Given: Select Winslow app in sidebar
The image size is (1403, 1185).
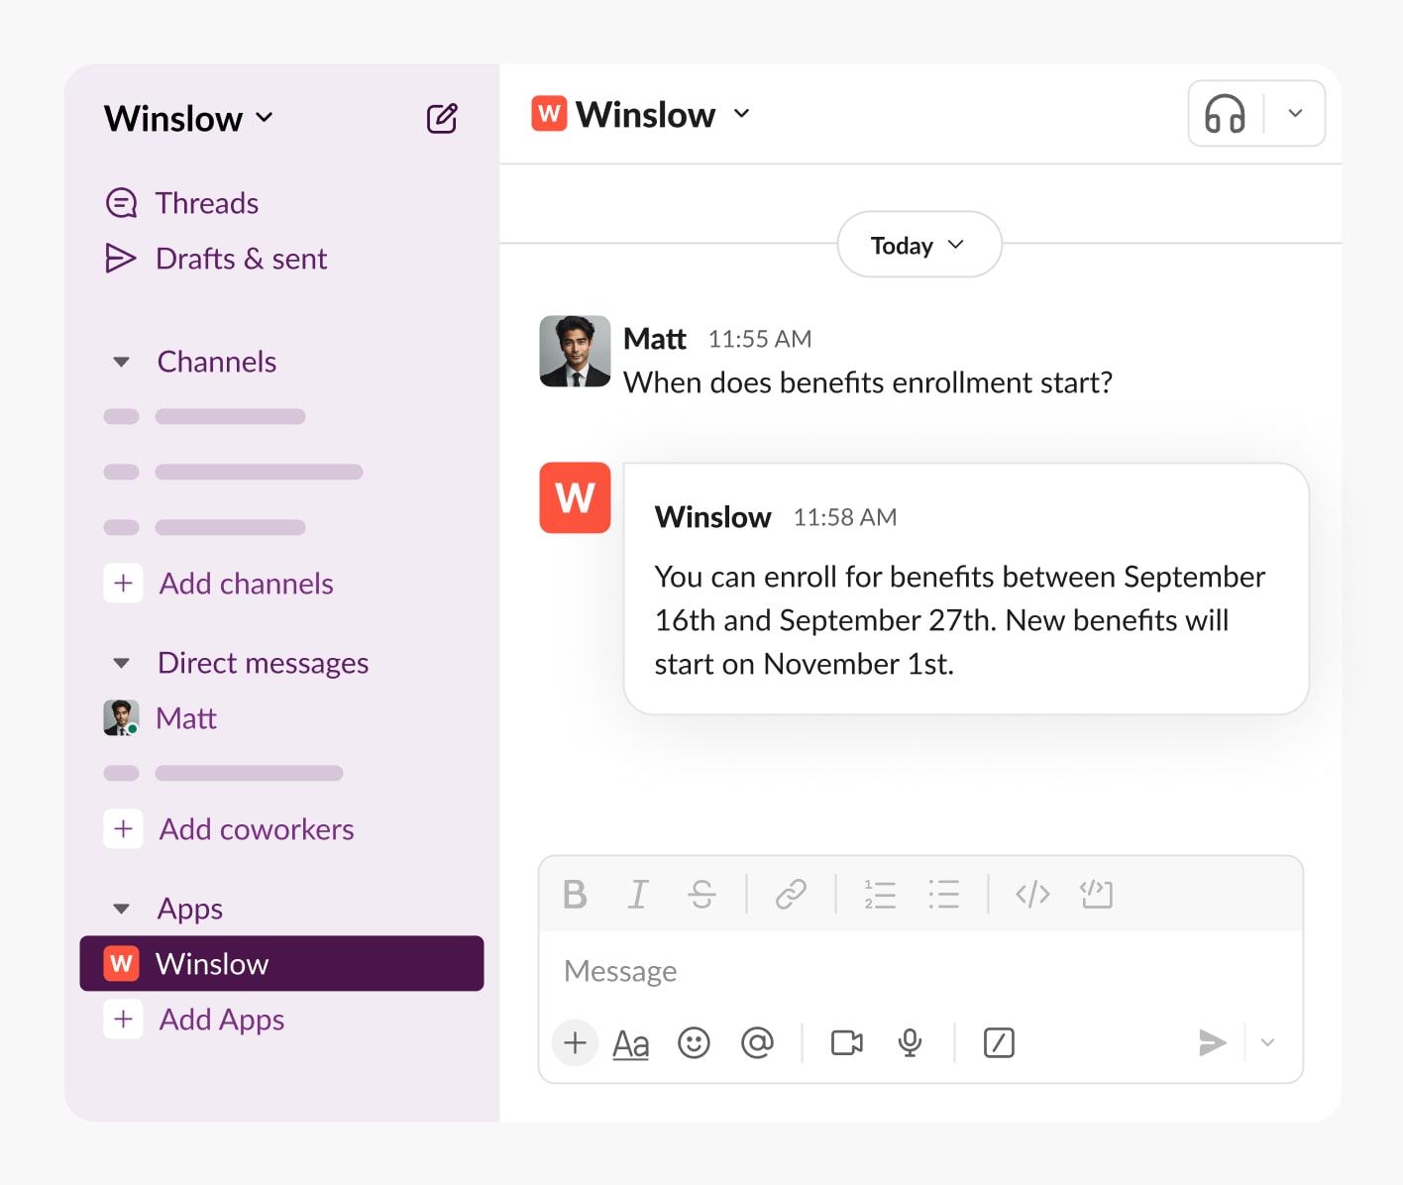Looking at the screenshot, I should 281,963.
